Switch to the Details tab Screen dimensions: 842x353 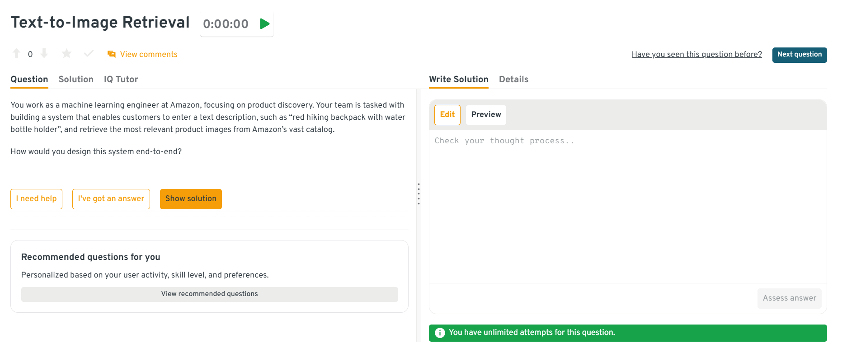513,79
